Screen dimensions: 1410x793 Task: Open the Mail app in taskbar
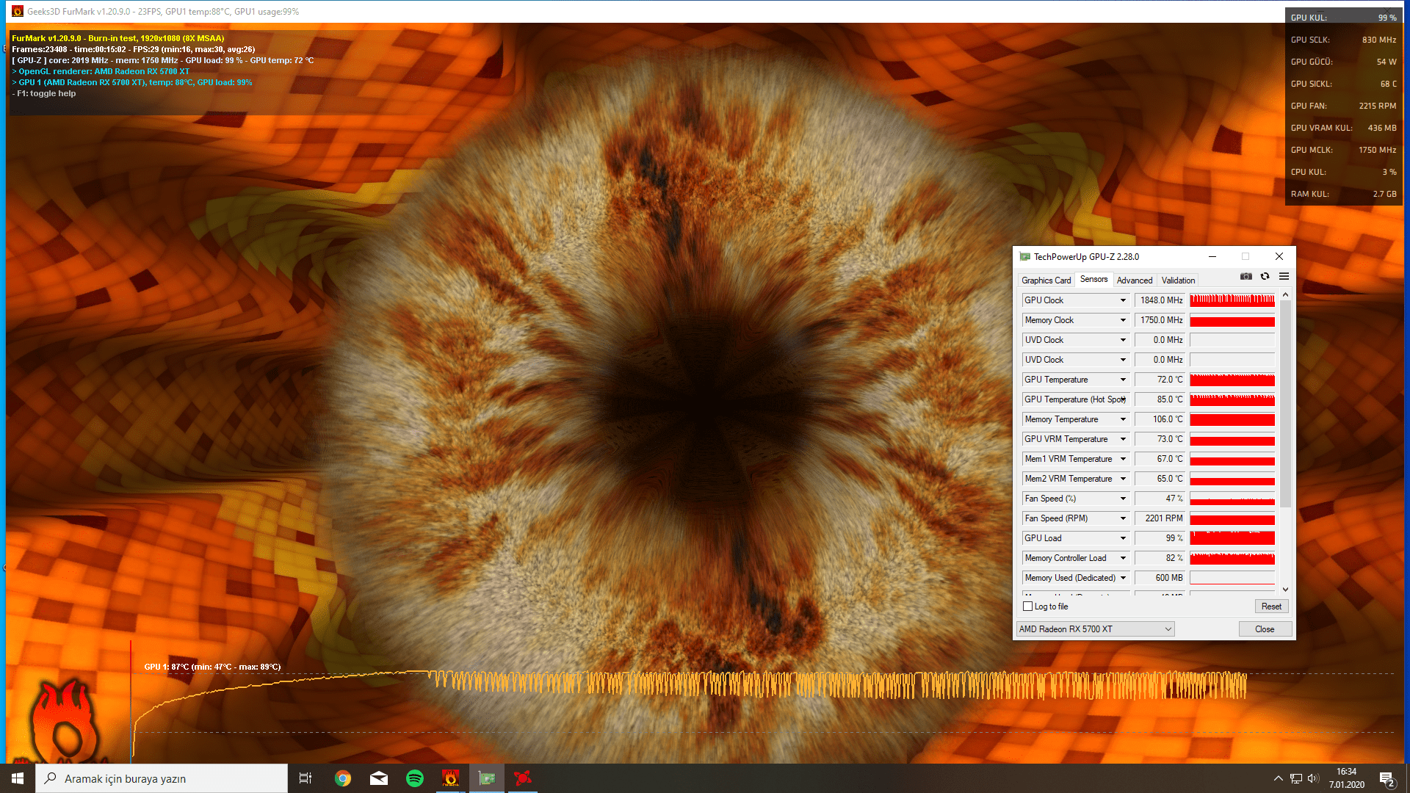379,778
